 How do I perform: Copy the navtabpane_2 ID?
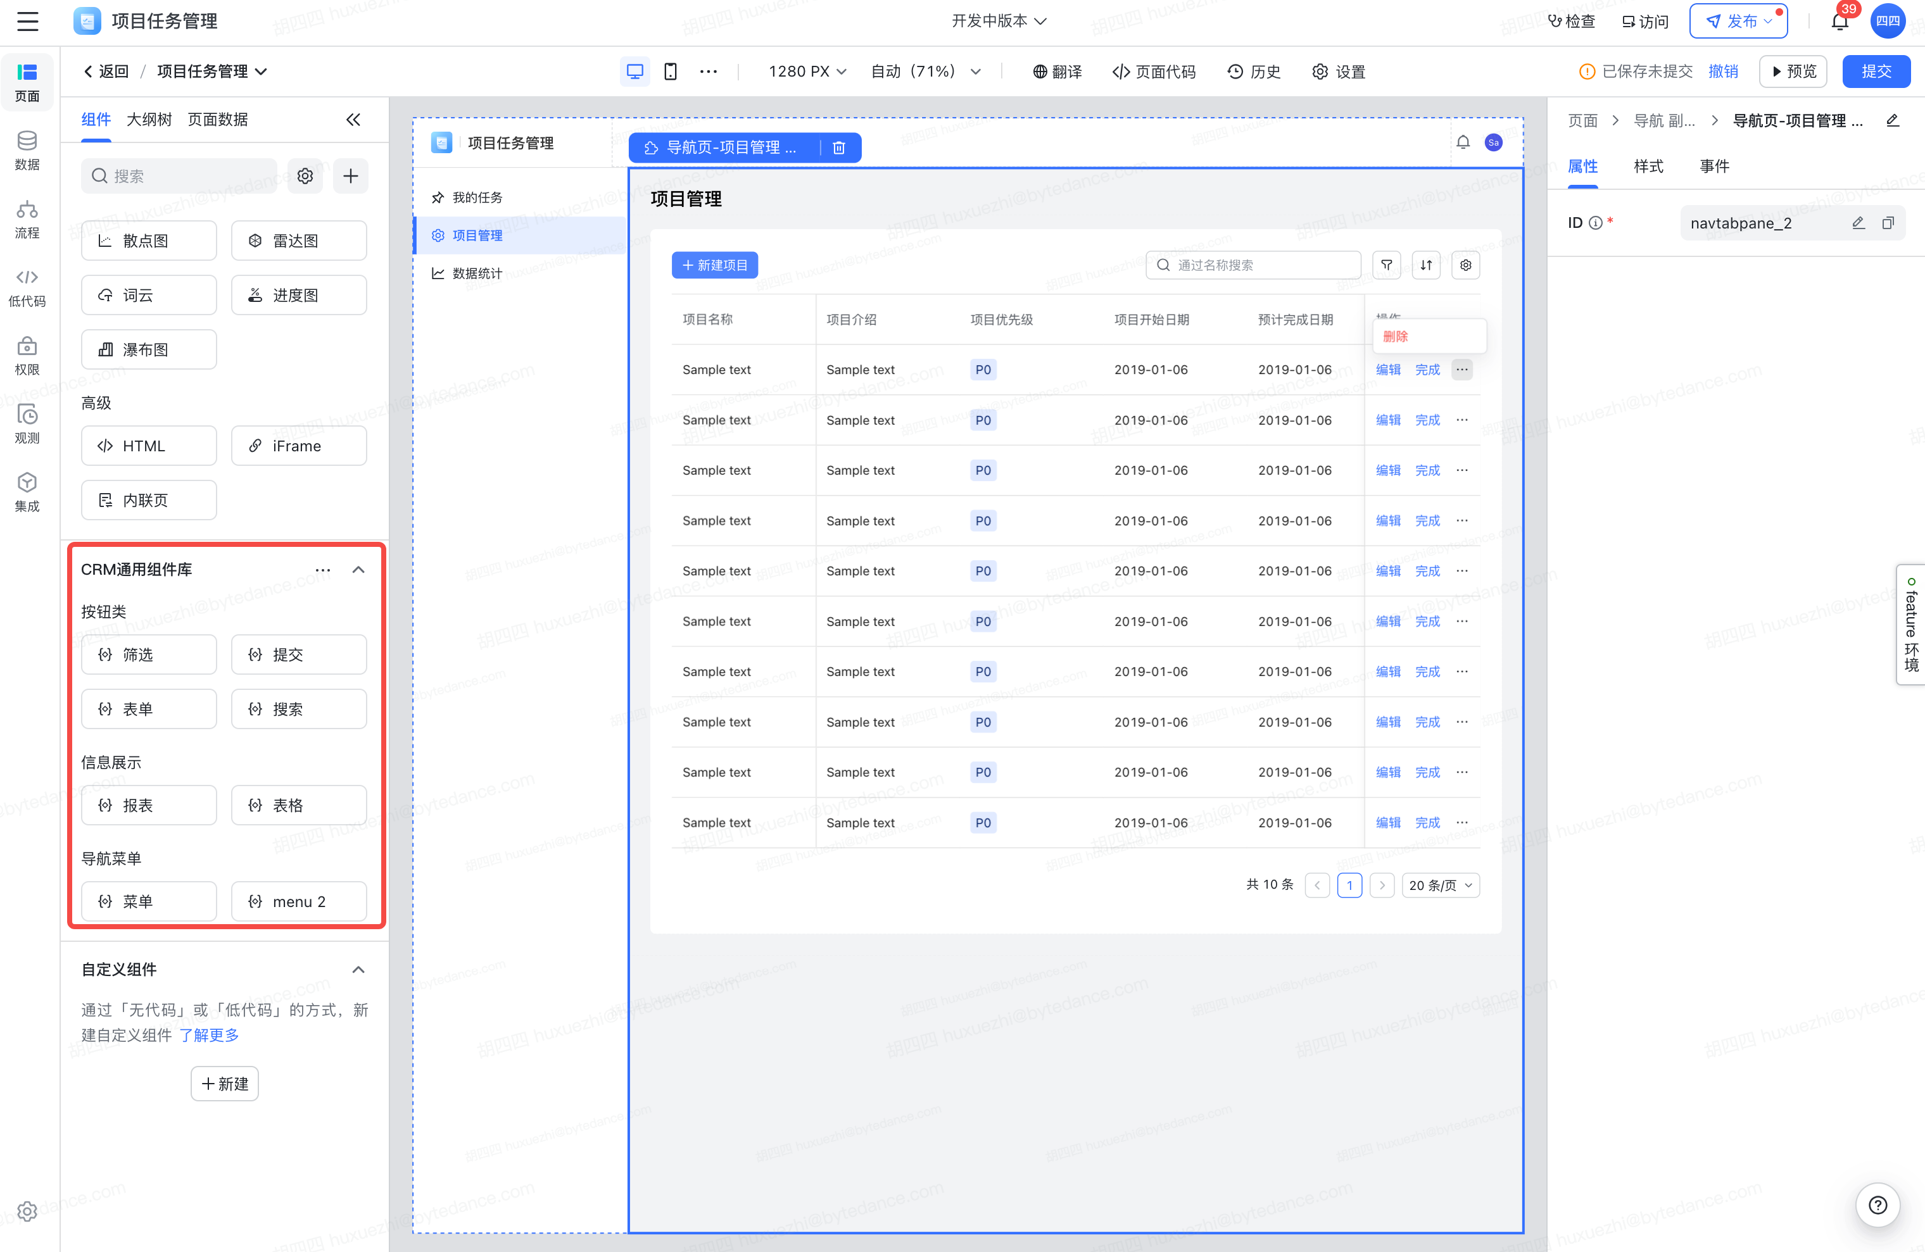click(x=1888, y=223)
